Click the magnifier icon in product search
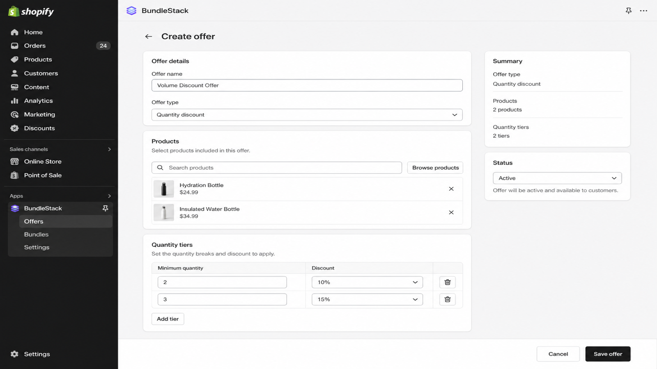657x369 pixels. [161, 168]
